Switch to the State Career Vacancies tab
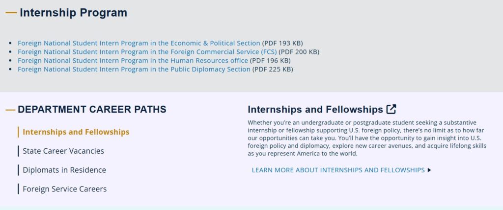503x210 pixels. [x=63, y=151]
